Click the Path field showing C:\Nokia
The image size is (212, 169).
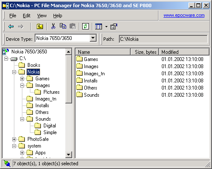(163, 39)
